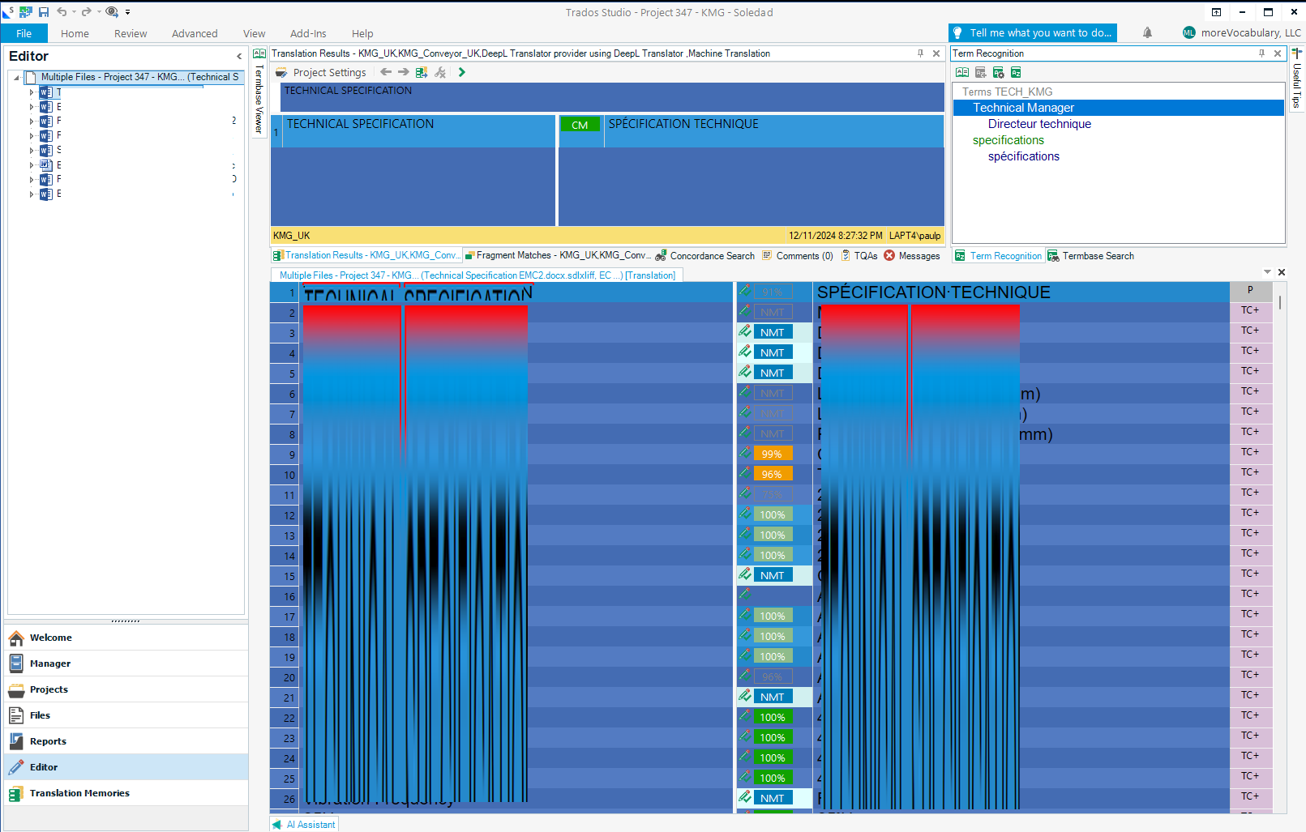1306x832 pixels.
Task: Switch to the Fragment Matches tab
Action: click(x=558, y=255)
